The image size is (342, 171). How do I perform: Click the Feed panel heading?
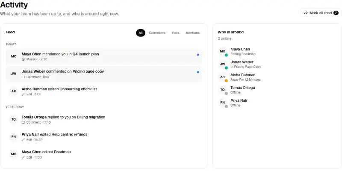[x=10, y=32]
